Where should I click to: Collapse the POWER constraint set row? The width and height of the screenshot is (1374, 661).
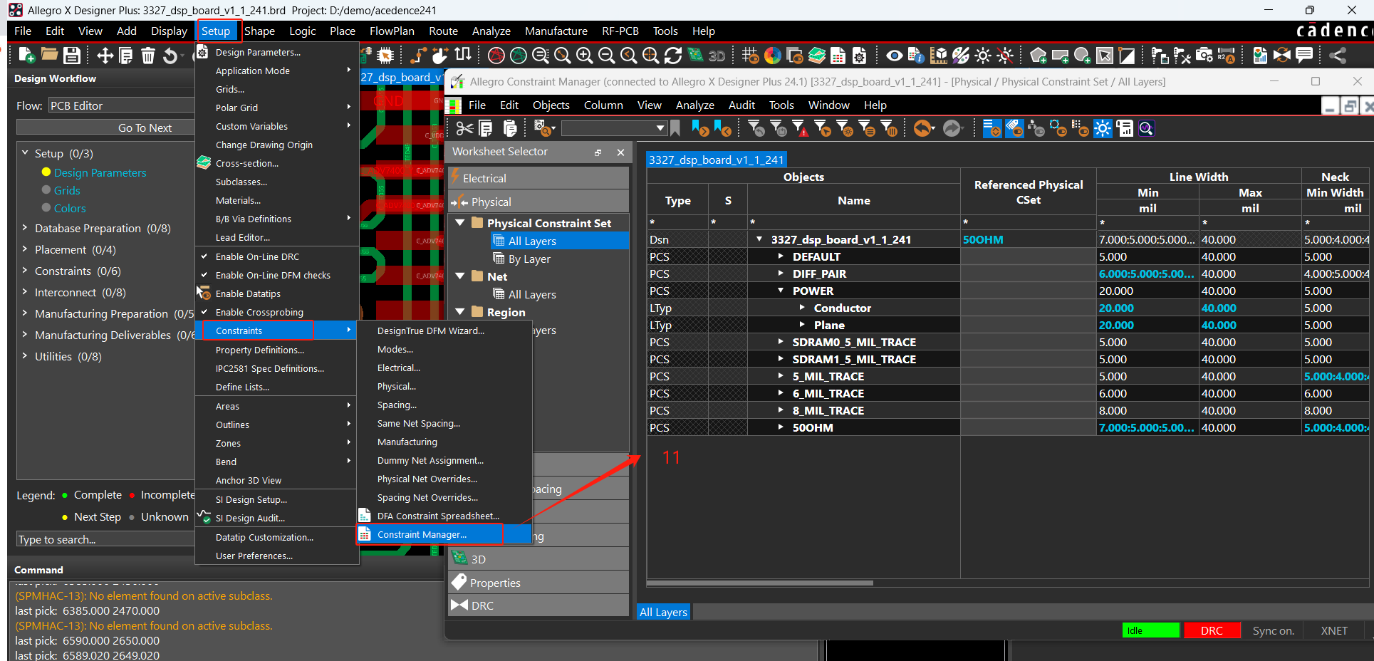[x=781, y=291]
